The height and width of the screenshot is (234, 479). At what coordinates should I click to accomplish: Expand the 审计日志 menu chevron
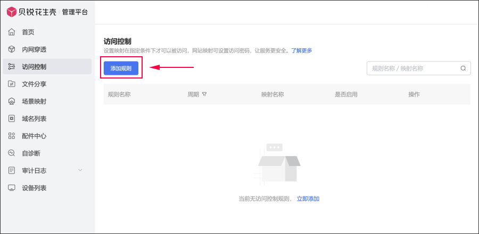pyautogui.click(x=80, y=170)
